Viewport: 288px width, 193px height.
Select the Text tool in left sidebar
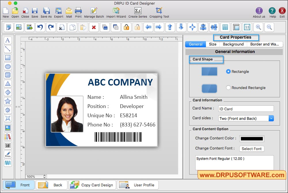click(x=8, y=40)
